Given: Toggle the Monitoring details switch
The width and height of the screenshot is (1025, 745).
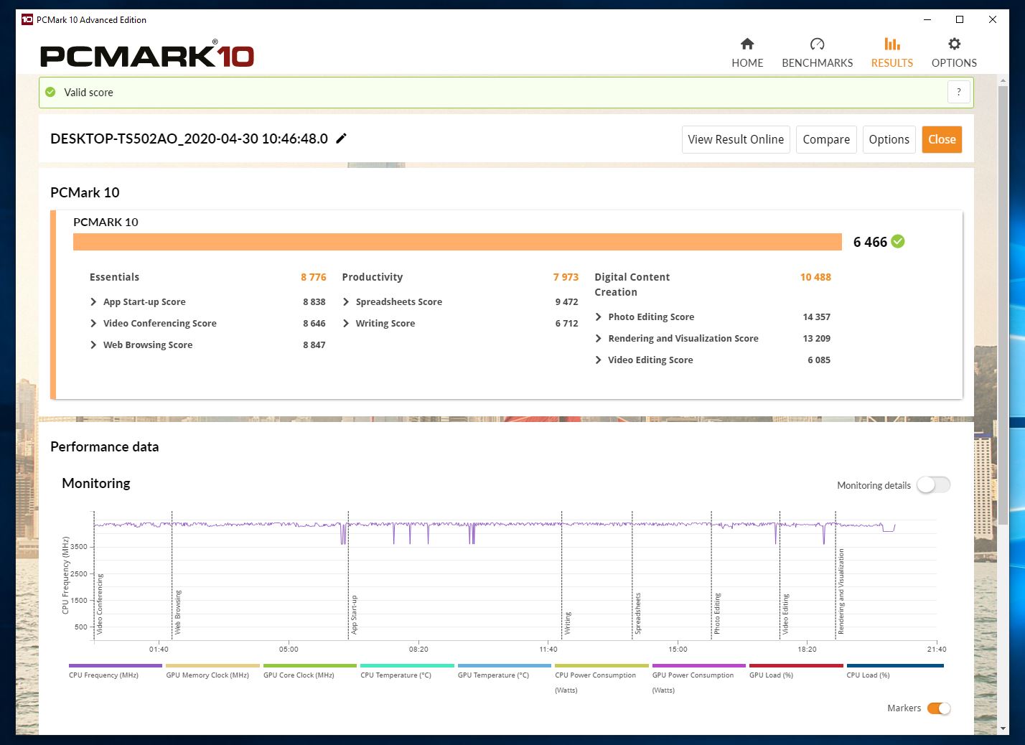Looking at the screenshot, I should click(x=933, y=485).
